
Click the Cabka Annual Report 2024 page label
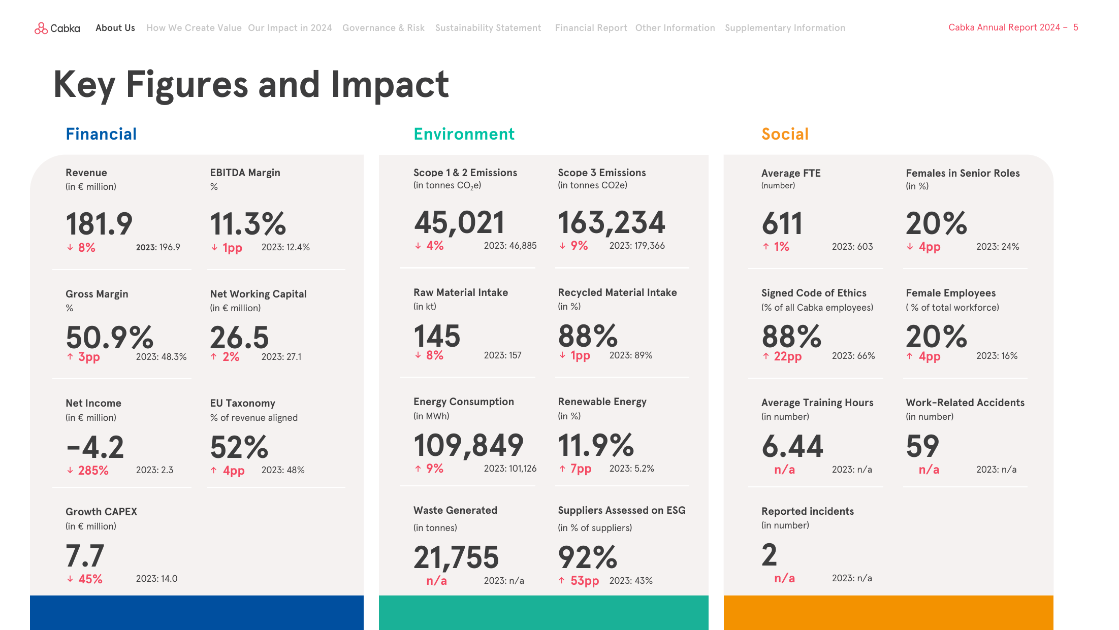click(x=1013, y=27)
